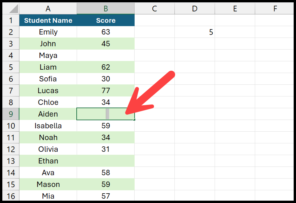Select row number 9

[10, 114]
